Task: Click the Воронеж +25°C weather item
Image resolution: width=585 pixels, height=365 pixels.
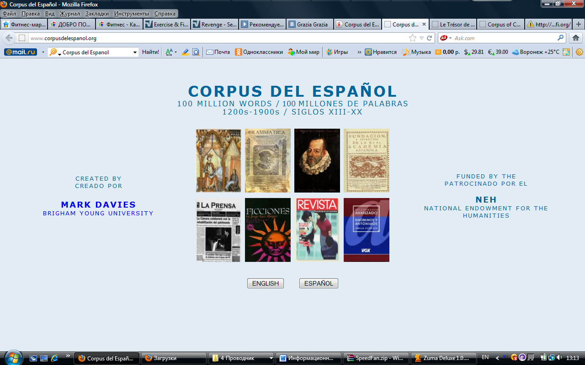Action: 536,52
